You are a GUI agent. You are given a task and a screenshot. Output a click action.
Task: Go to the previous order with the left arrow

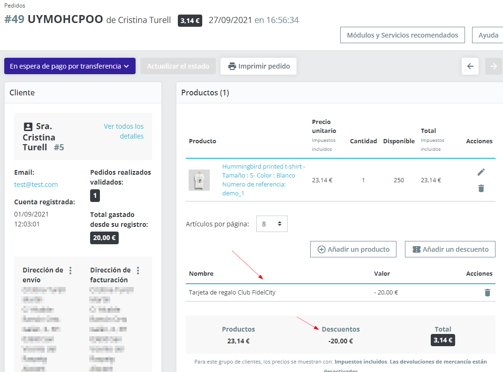pos(470,66)
